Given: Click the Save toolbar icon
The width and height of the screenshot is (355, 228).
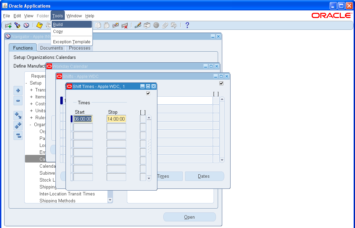Looking at the screenshot, I should tap(39, 25).
